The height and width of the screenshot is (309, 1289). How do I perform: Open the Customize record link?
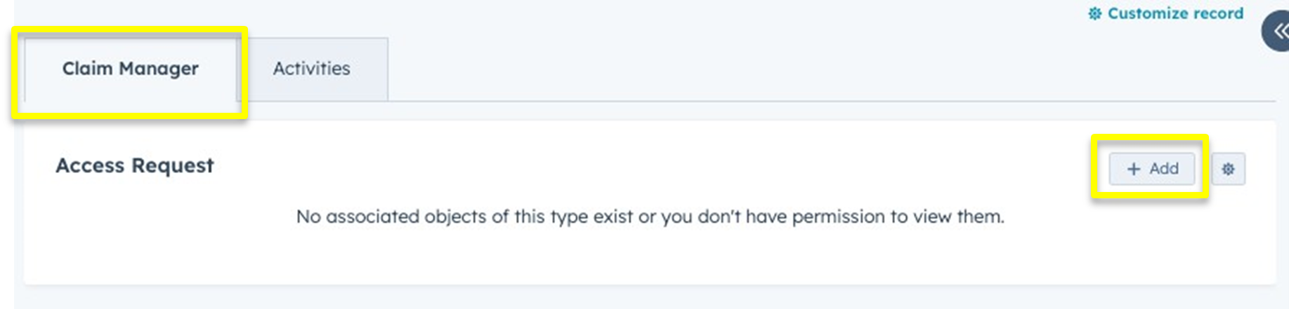point(1165,13)
